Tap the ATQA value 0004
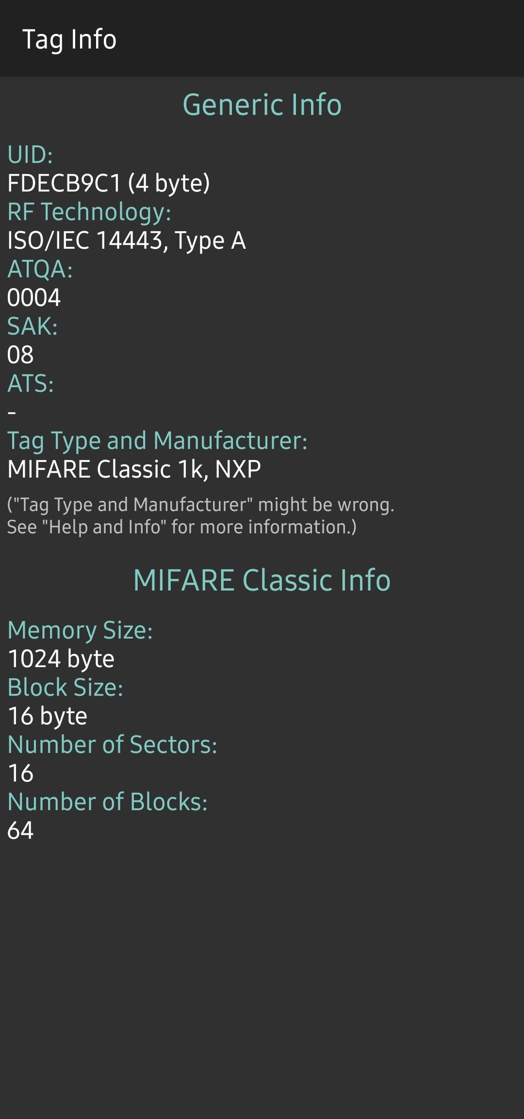The width and height of the screenshot is (524, 1119). point(34,298)
